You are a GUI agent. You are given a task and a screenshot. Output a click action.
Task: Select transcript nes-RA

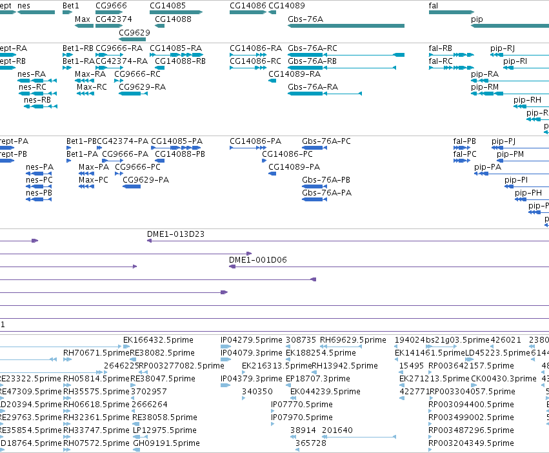coord(32,74)
